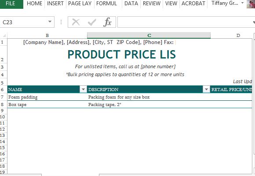This screenshot has height=176, width=255.
Task: Open the REVIEW ribbon tab
Action: pos(152,4)
